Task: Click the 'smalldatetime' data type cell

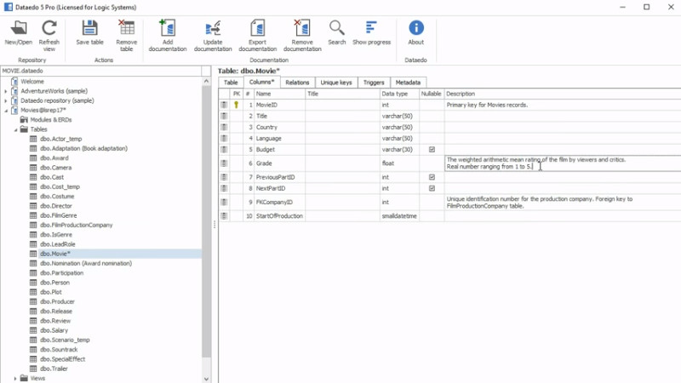Action: [x=399, y=216]
